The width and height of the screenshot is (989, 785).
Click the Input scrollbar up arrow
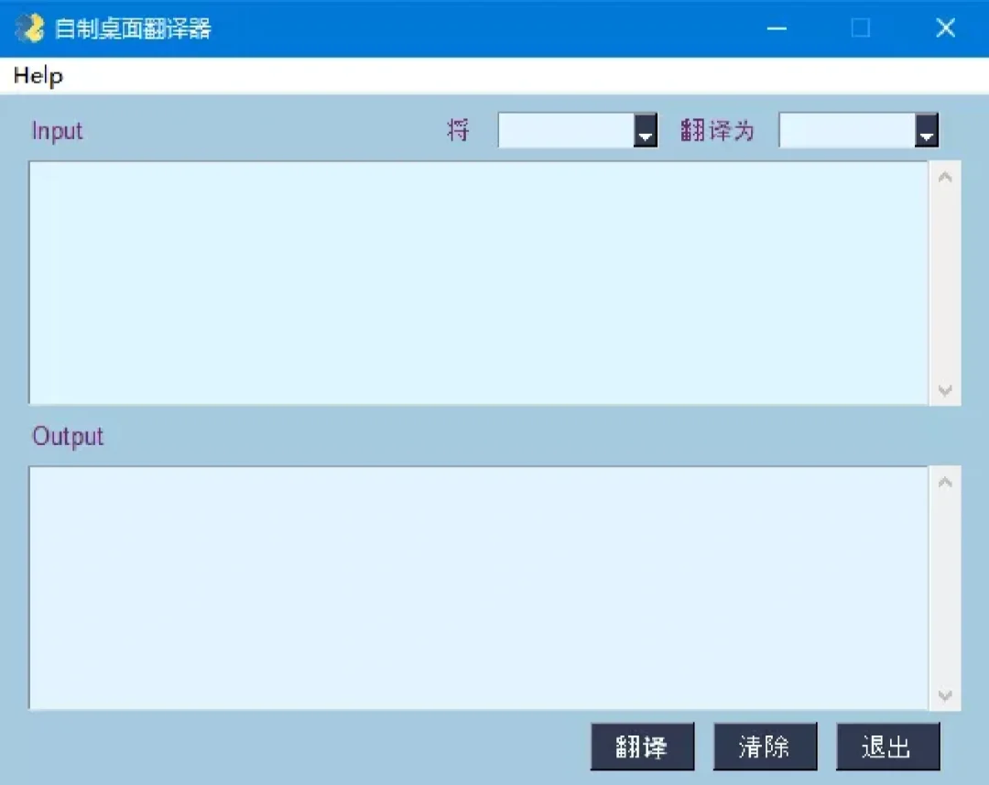coord(945,175)
